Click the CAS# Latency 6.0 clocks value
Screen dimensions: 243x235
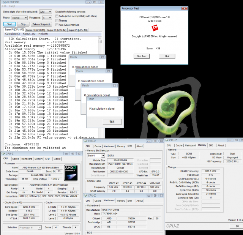(211, 178)
